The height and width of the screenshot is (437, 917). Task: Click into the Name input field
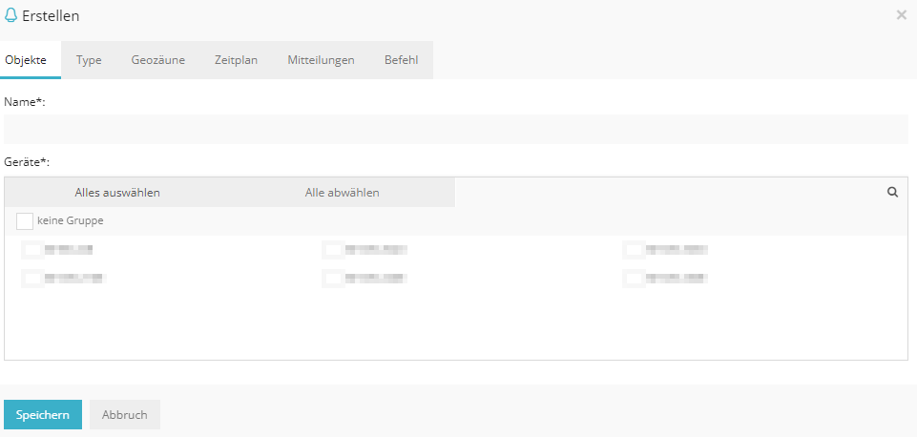(455, 129)
